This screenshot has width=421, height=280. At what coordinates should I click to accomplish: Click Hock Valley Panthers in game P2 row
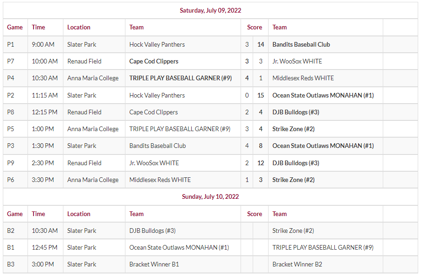point(157,95)
